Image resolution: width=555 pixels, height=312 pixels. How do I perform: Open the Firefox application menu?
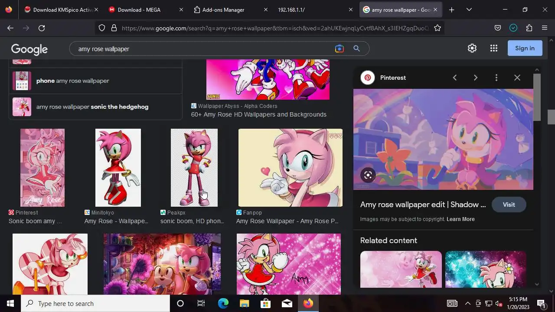tap(545, 28)
